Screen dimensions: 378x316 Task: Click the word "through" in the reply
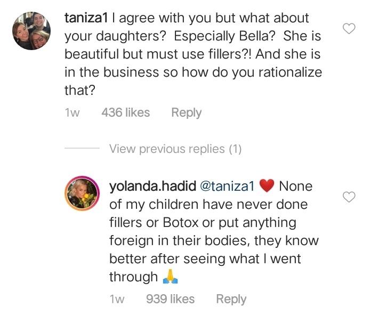pos(133,277)
